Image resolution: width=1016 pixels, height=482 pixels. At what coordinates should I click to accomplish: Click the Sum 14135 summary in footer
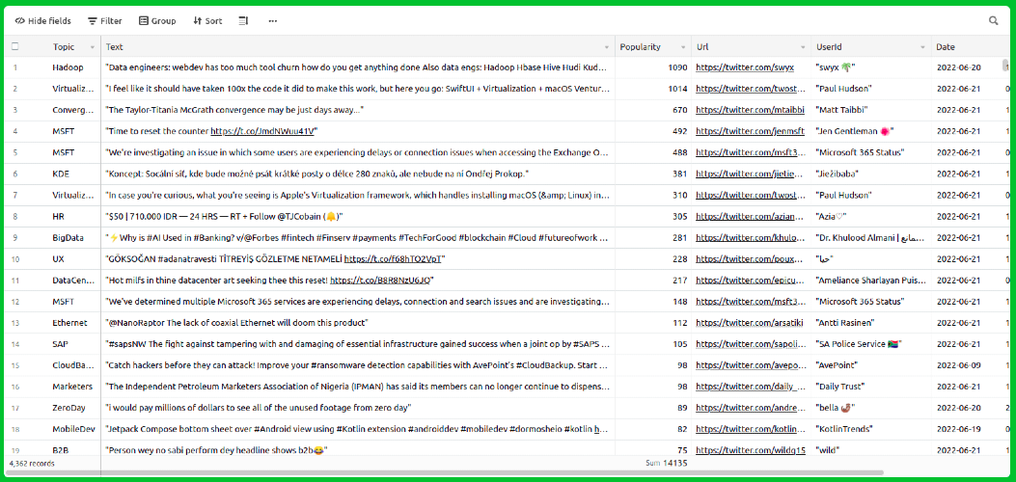click(x=666, y=464)
